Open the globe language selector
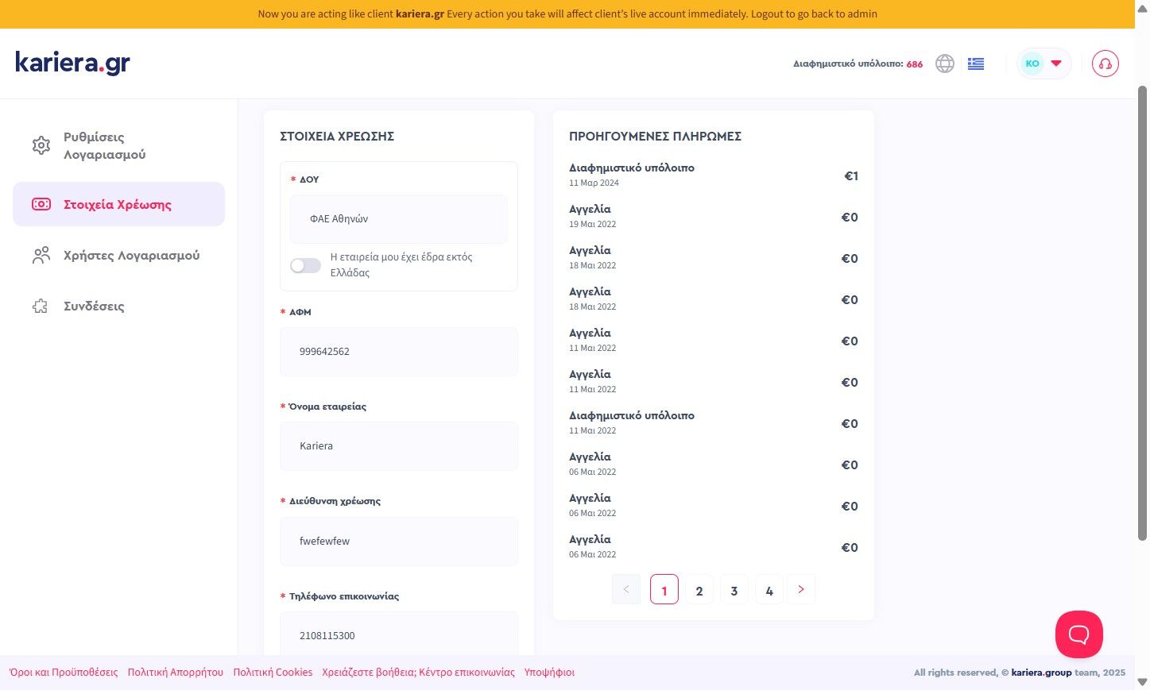The image size is (1150, 690). (944, 64)
